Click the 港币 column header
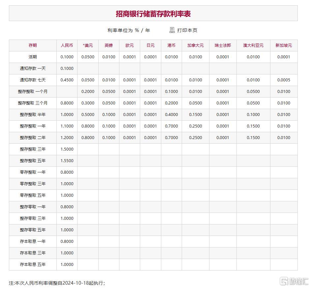This screenshot has width=311, height=288. tap(171, 45)
